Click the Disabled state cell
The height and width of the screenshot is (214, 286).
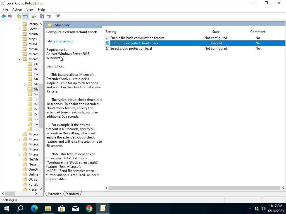216,43
